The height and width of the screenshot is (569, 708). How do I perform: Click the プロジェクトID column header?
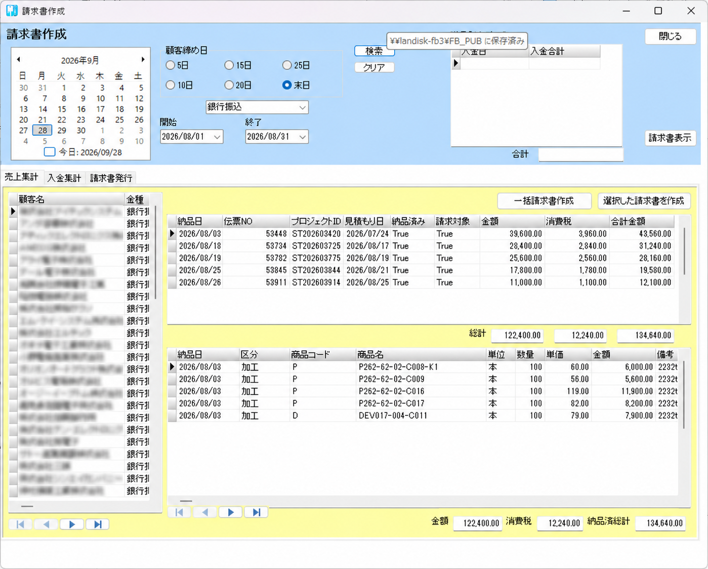(316, 221)
